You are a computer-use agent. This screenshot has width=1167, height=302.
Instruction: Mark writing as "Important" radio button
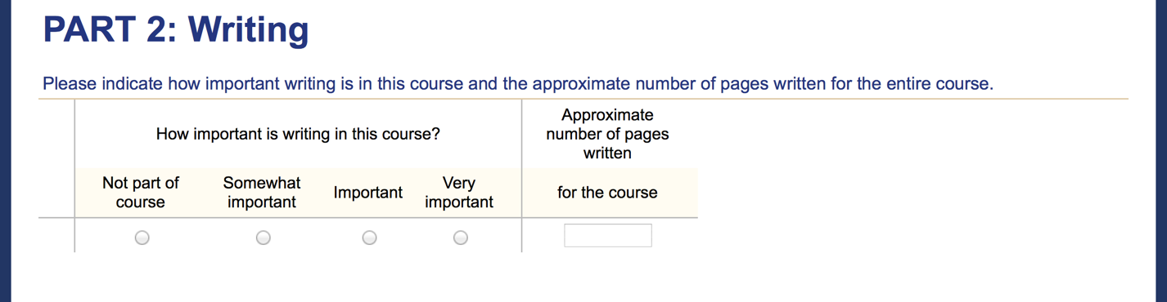pyautogui.click(x=369, y=238)
